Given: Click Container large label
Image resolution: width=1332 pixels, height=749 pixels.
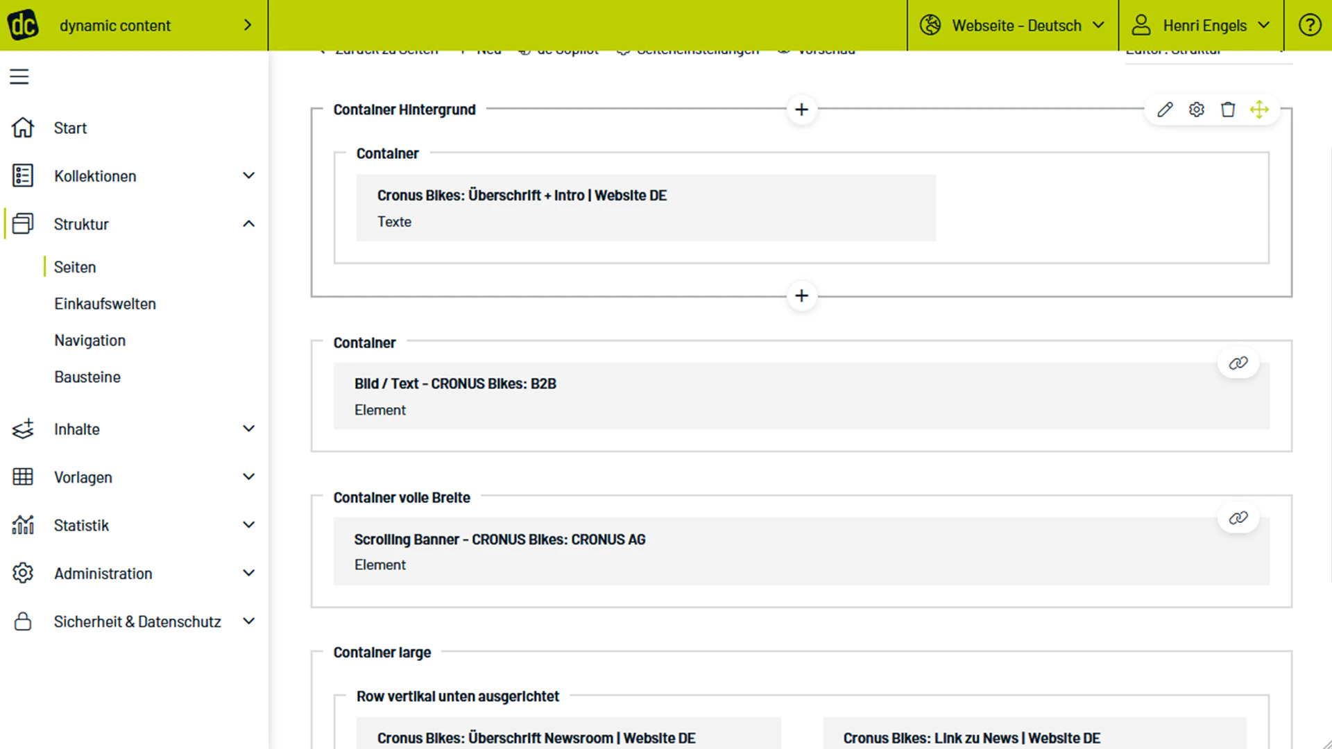Looking at the screenshot, I should click(x=382, y=653).
